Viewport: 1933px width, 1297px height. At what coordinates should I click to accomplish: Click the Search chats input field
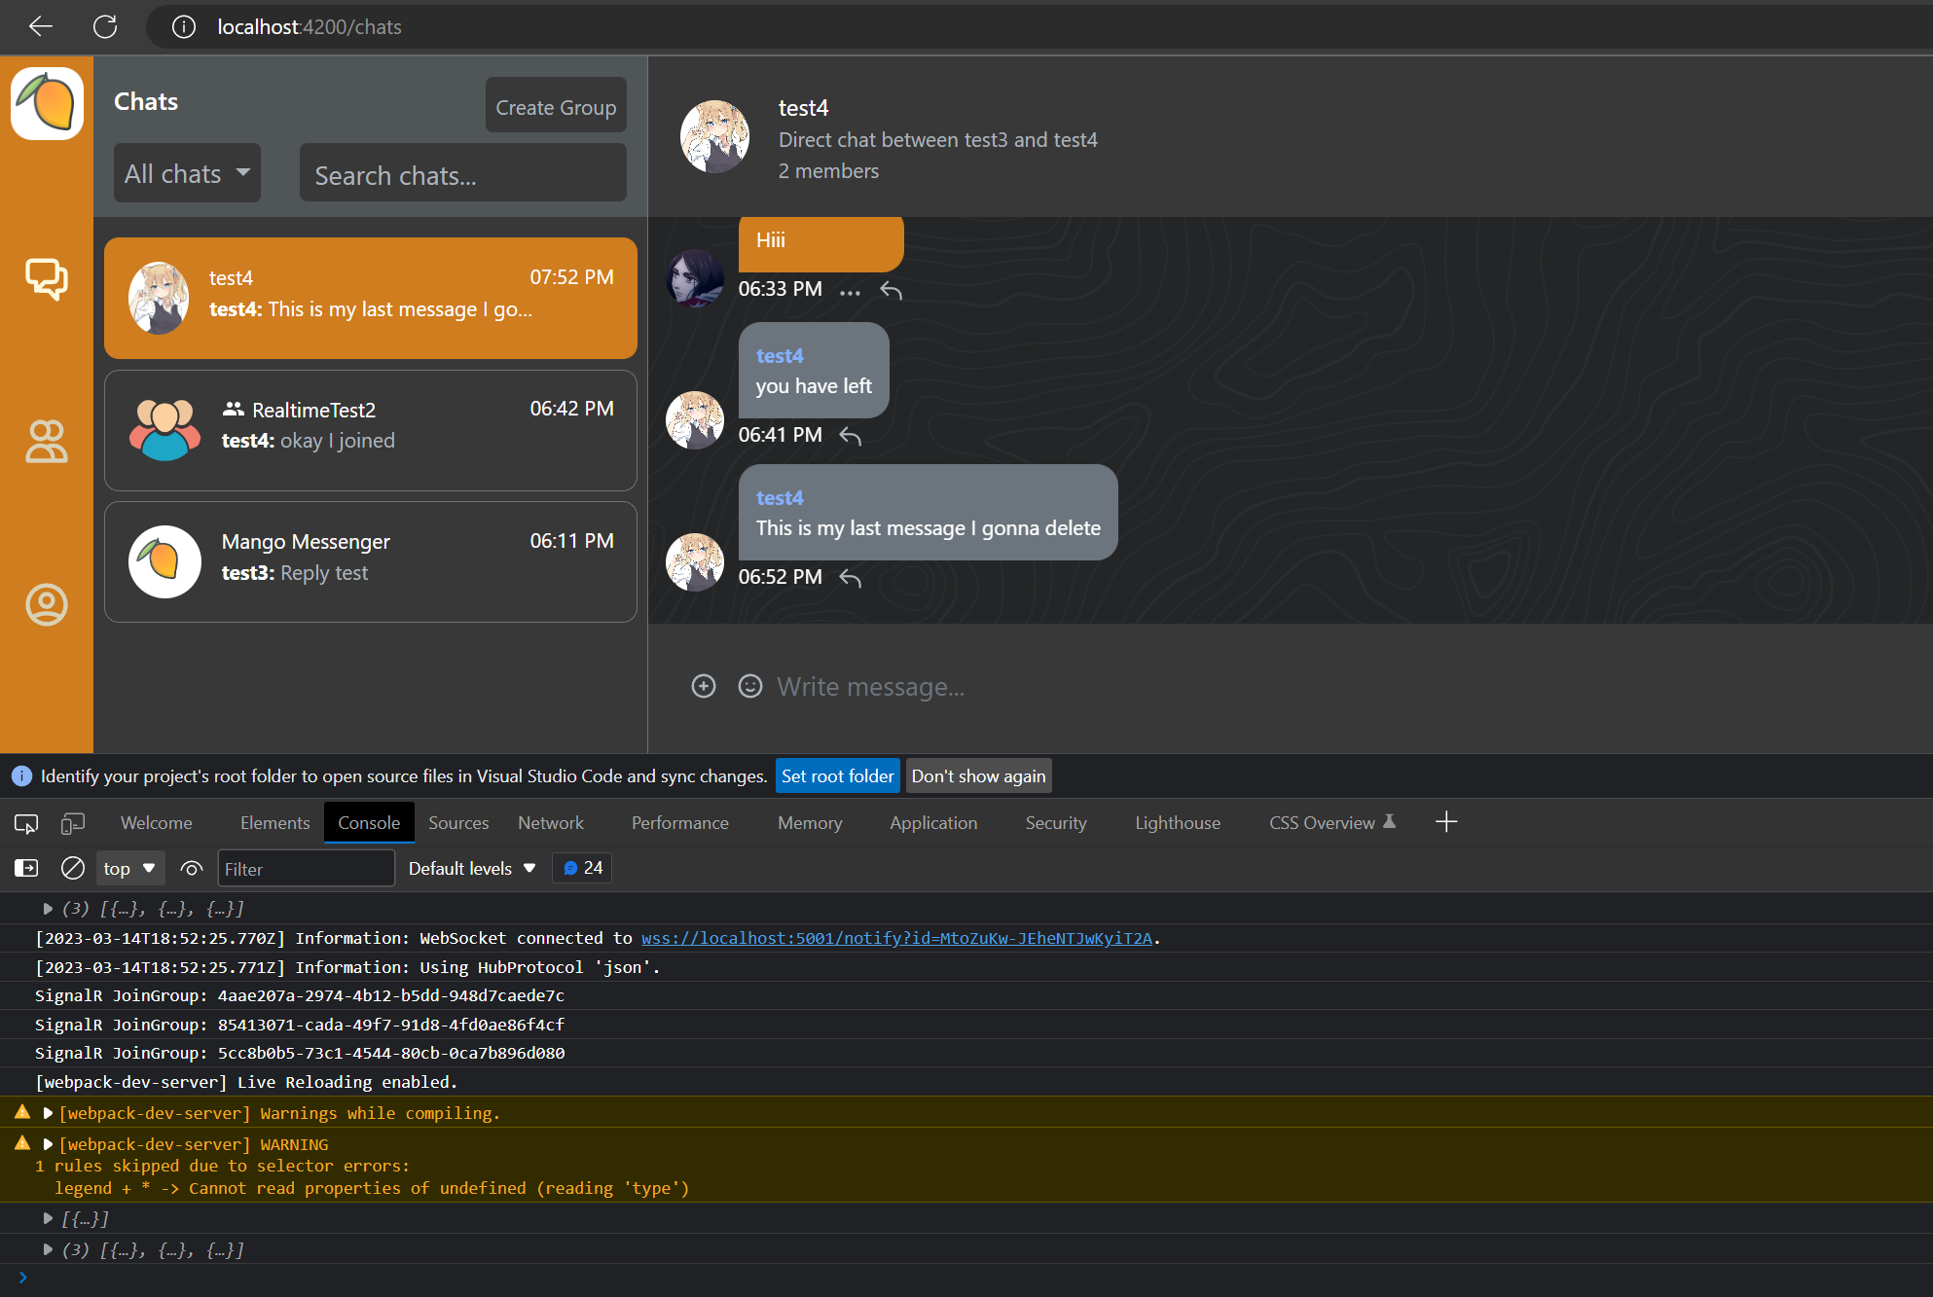(462, 175)
